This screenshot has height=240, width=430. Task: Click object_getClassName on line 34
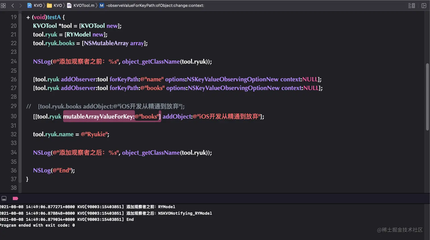click(x=151, y=153)
